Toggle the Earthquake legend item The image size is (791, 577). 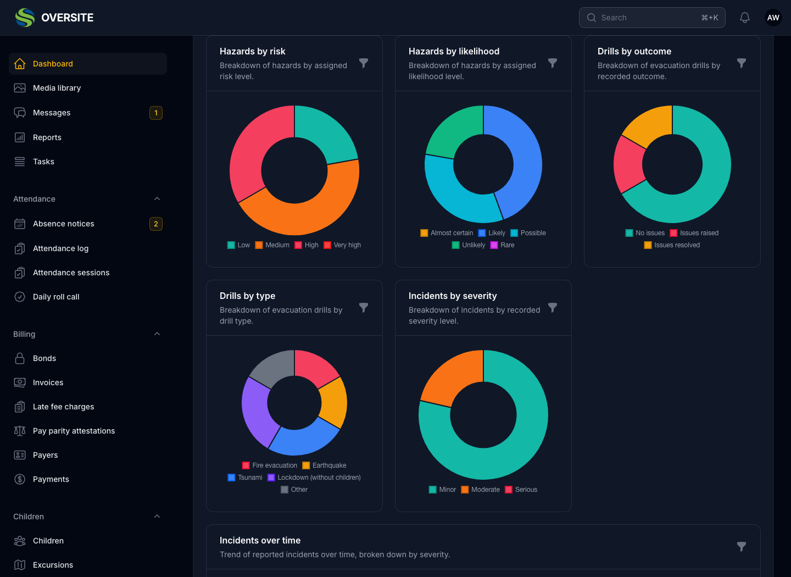(325, 465)
